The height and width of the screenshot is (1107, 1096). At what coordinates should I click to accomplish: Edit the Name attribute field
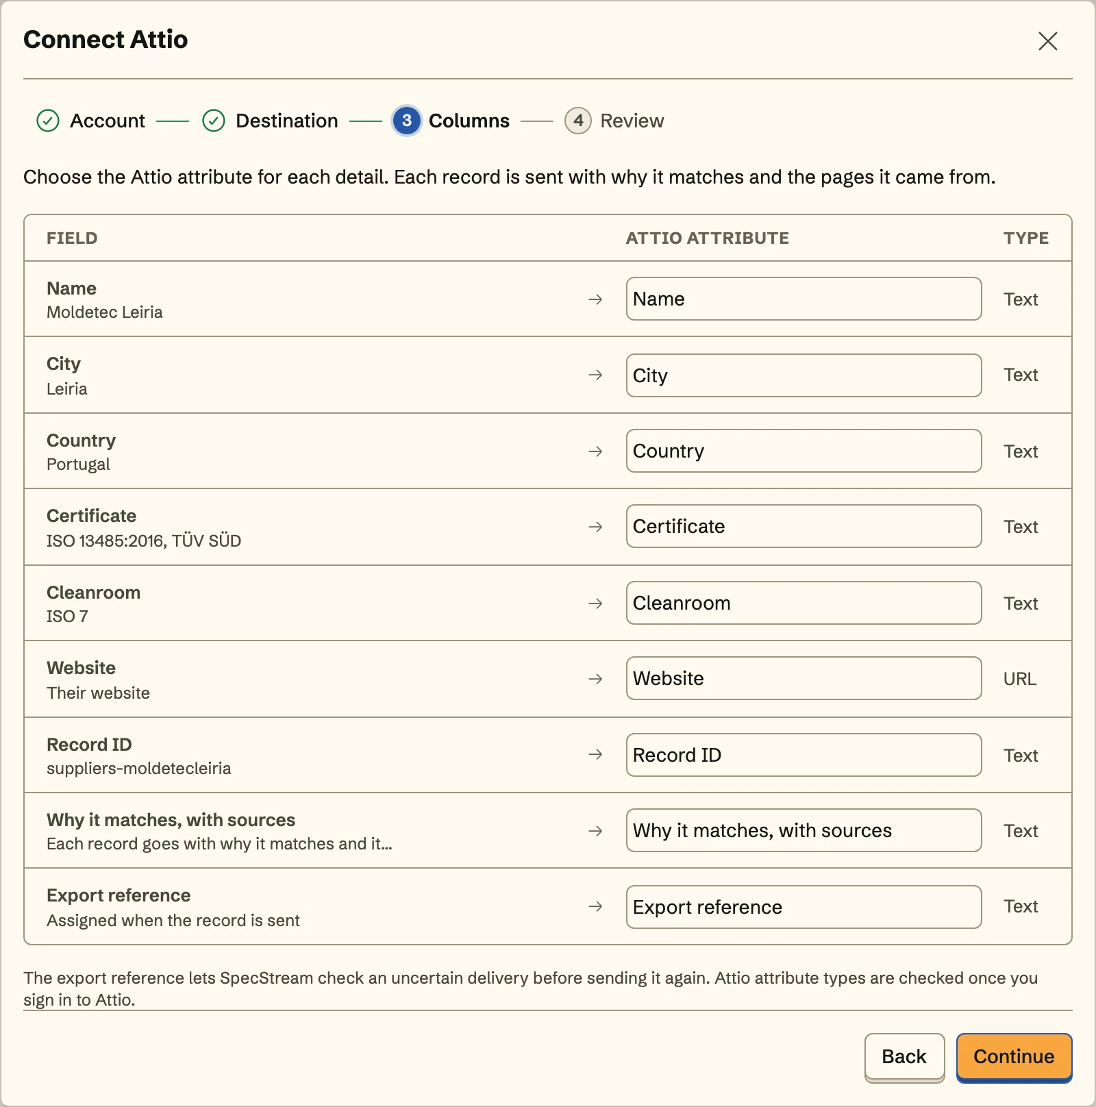804,299
